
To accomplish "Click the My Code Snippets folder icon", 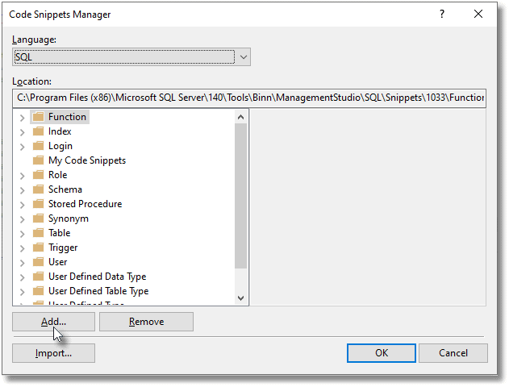I will (x=38, y=160).
